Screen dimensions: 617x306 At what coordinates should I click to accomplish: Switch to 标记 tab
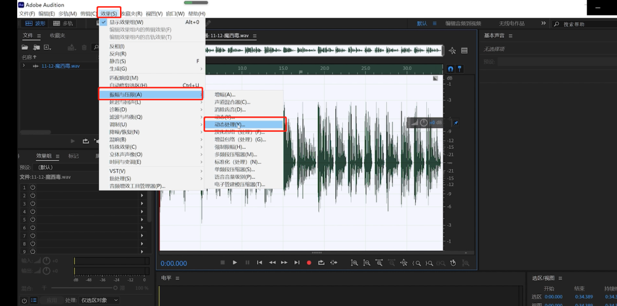[73, 156]
